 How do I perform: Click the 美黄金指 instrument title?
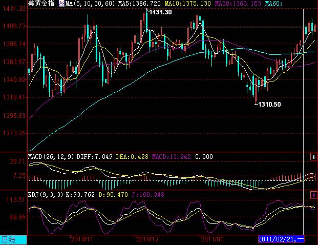(x=41, y=3)
